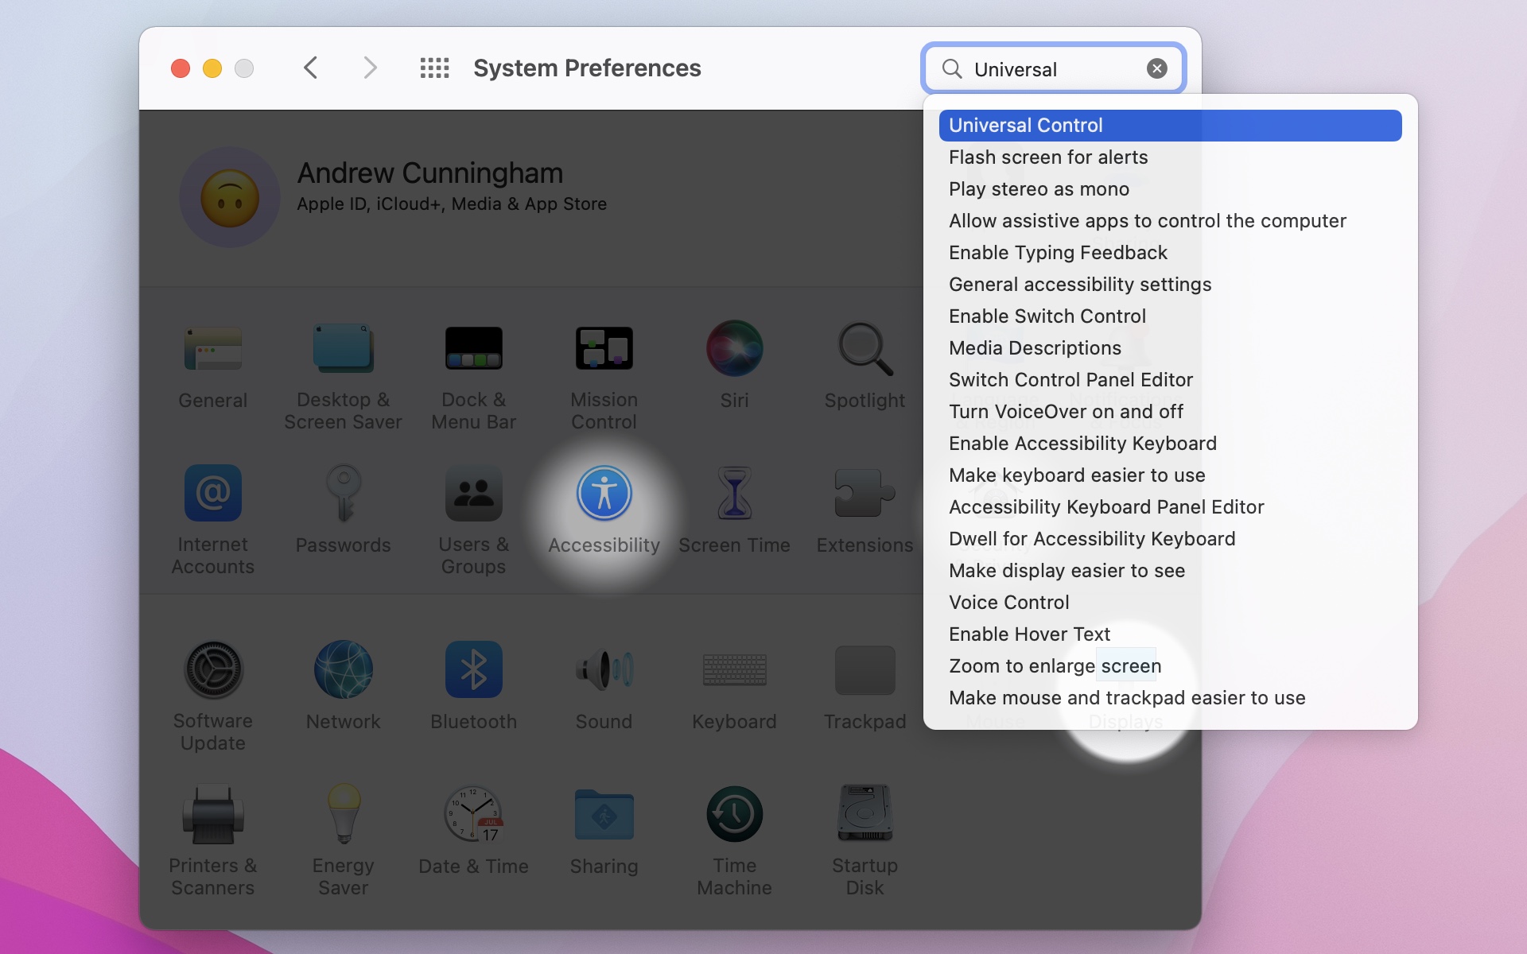Select Enable Switch Control result

click(x=1170, y=316)
